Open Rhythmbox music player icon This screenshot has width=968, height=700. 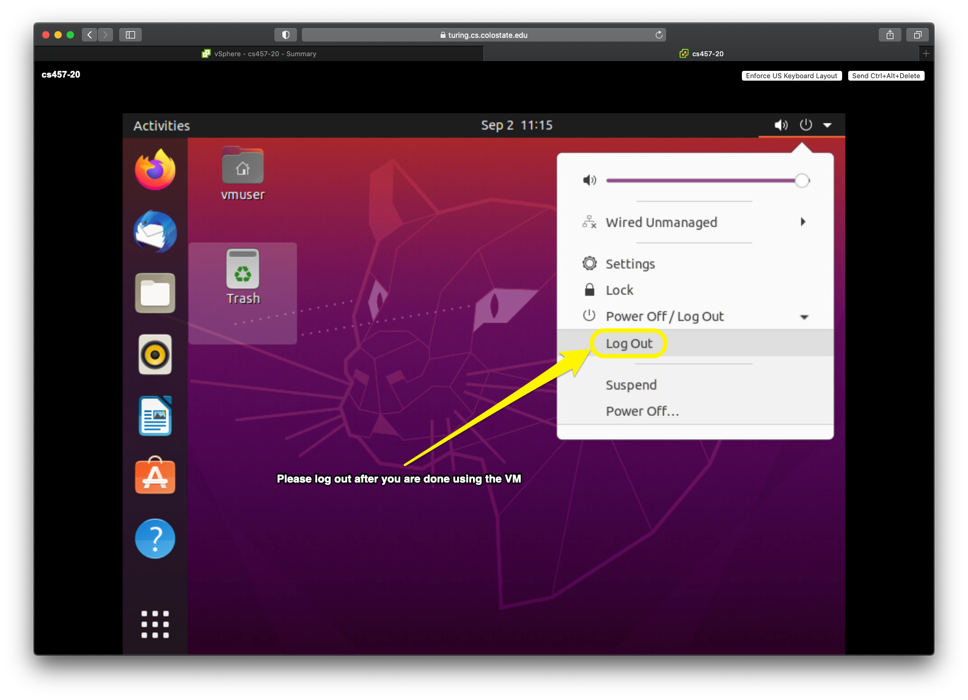[155, 354]
